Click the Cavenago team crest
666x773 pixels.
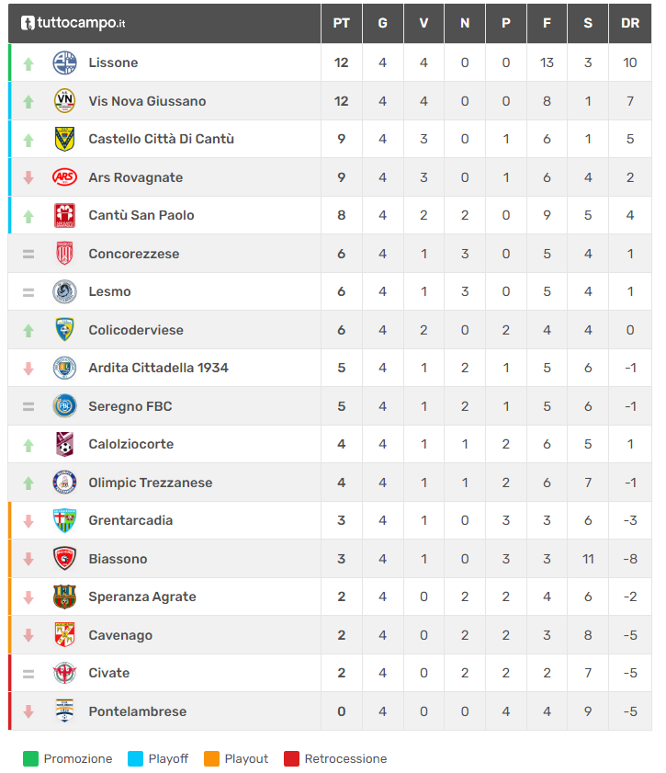tap(64, 635)
